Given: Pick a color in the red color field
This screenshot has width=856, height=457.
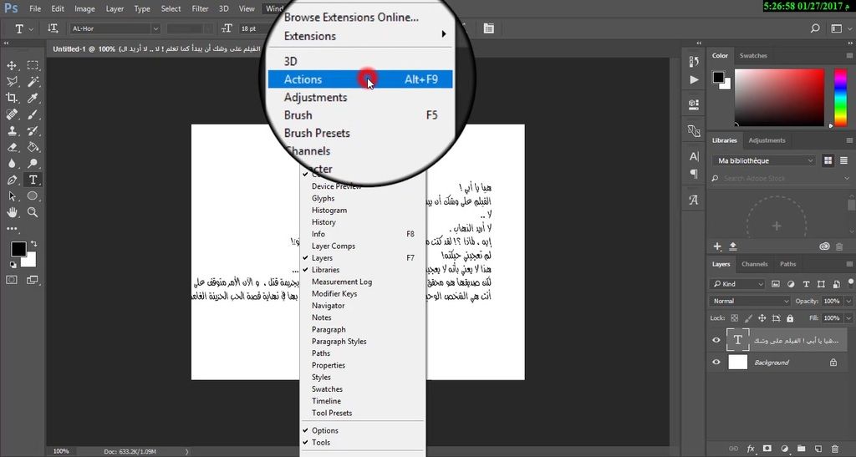Looking at the screenshot, I should [780, 98].
